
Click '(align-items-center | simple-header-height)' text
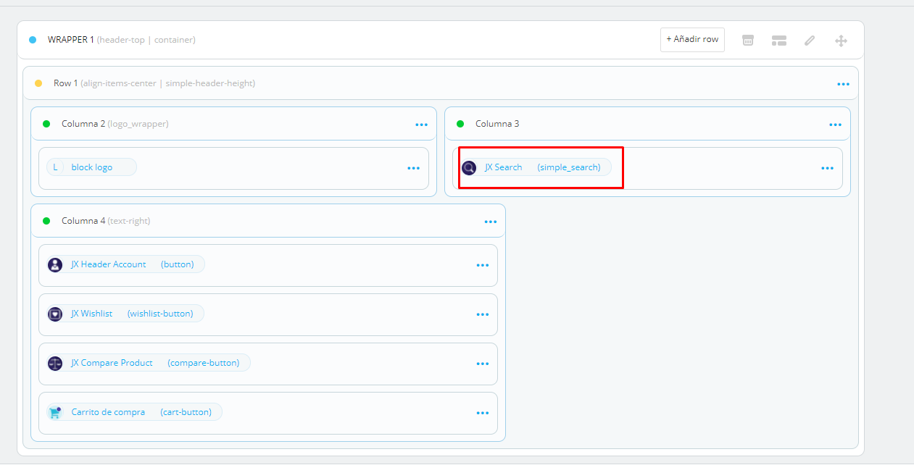coord(168,83)
